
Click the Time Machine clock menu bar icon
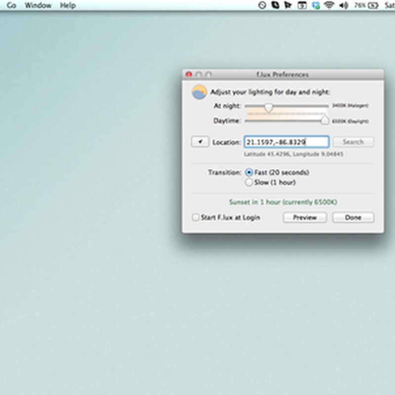(x=262, y=5)
